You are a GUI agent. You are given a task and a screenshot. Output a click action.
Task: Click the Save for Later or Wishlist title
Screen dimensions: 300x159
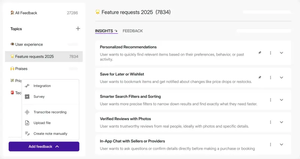click(122, 74)
